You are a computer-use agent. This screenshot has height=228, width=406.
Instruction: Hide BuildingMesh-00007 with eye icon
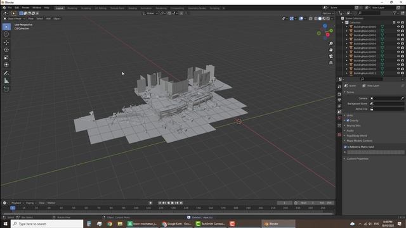[398, 56]
